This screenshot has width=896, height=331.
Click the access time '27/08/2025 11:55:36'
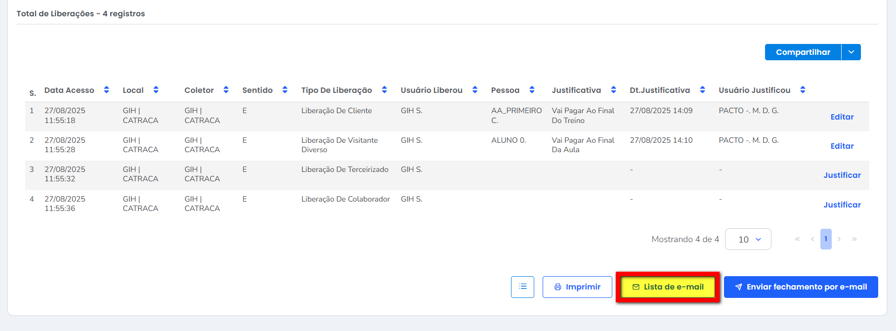[x=65, y=204]
